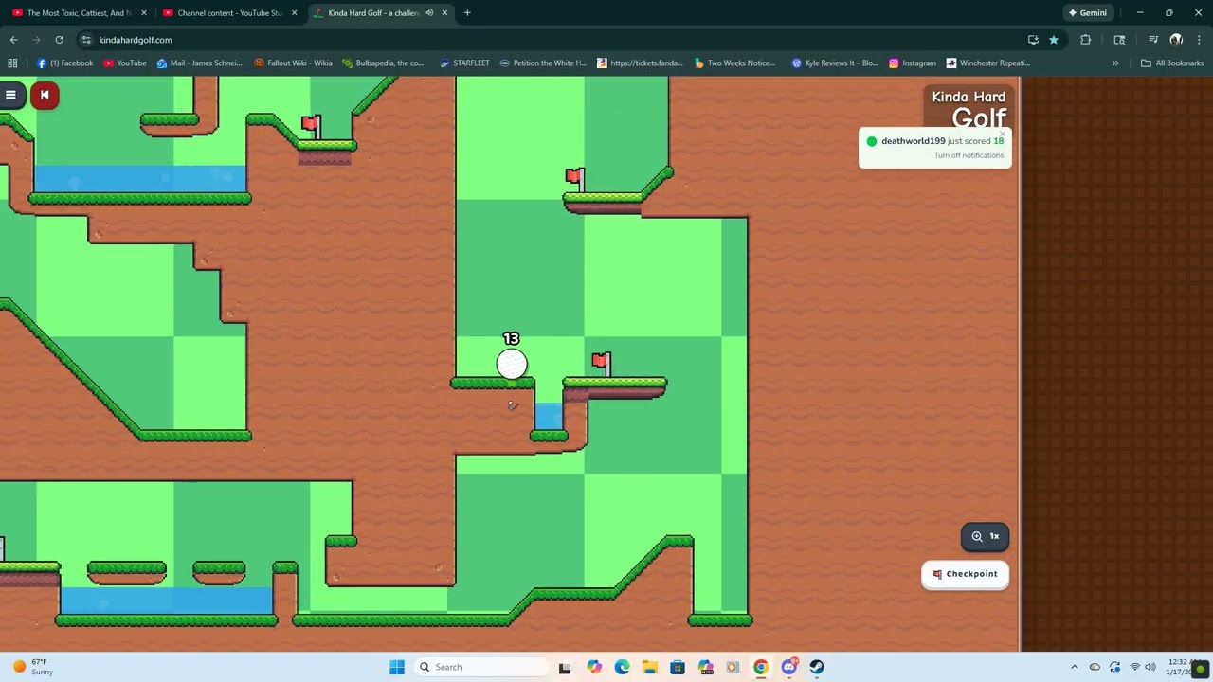Open Chrome profile avatar menu
The width and height of the screenshot is (1213, 682).
[x=1176, y=40]
